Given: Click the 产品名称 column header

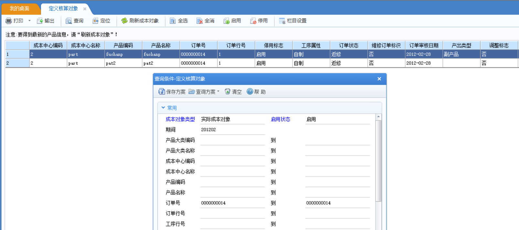Looking at the screenshot, I should point(161,45).
